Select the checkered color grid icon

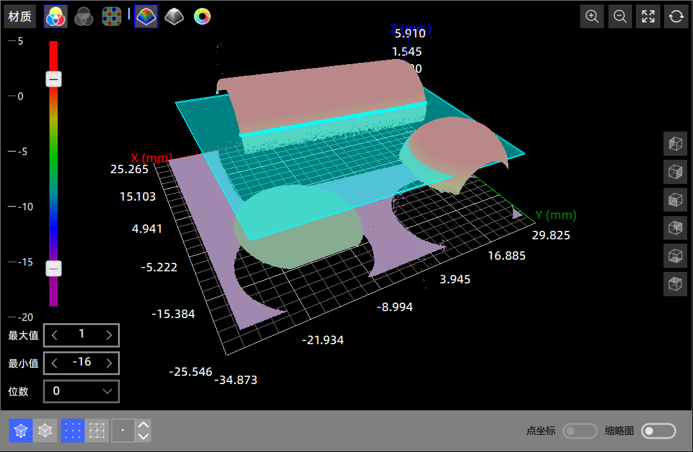tap(112, 17)
